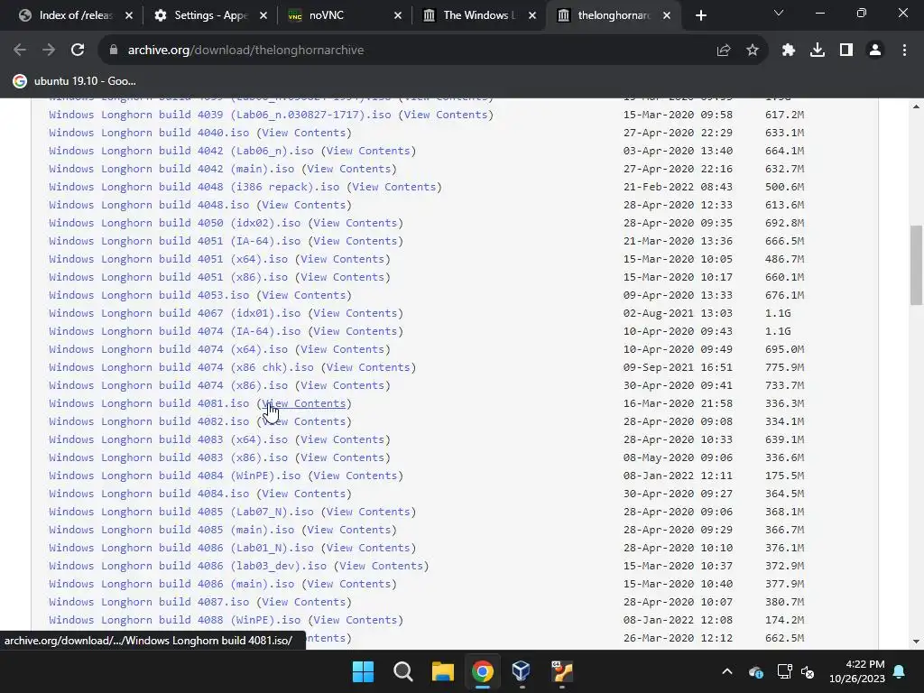
Task: Close The Windows L... tab
Action: coord(532,15)
